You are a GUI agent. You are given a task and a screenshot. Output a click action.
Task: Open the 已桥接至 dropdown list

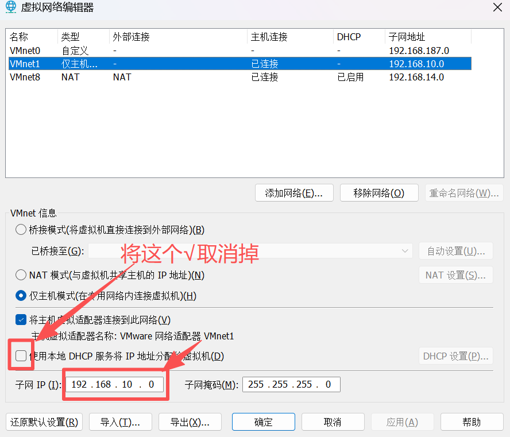pyautogui.click(x=250, y=251)
